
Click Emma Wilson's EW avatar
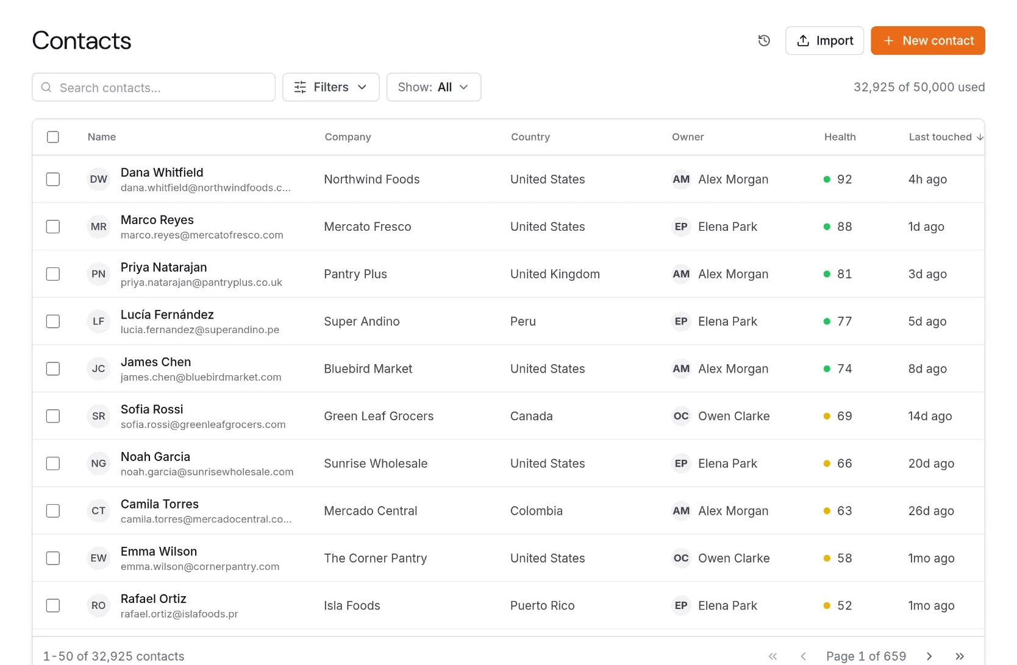98,558
